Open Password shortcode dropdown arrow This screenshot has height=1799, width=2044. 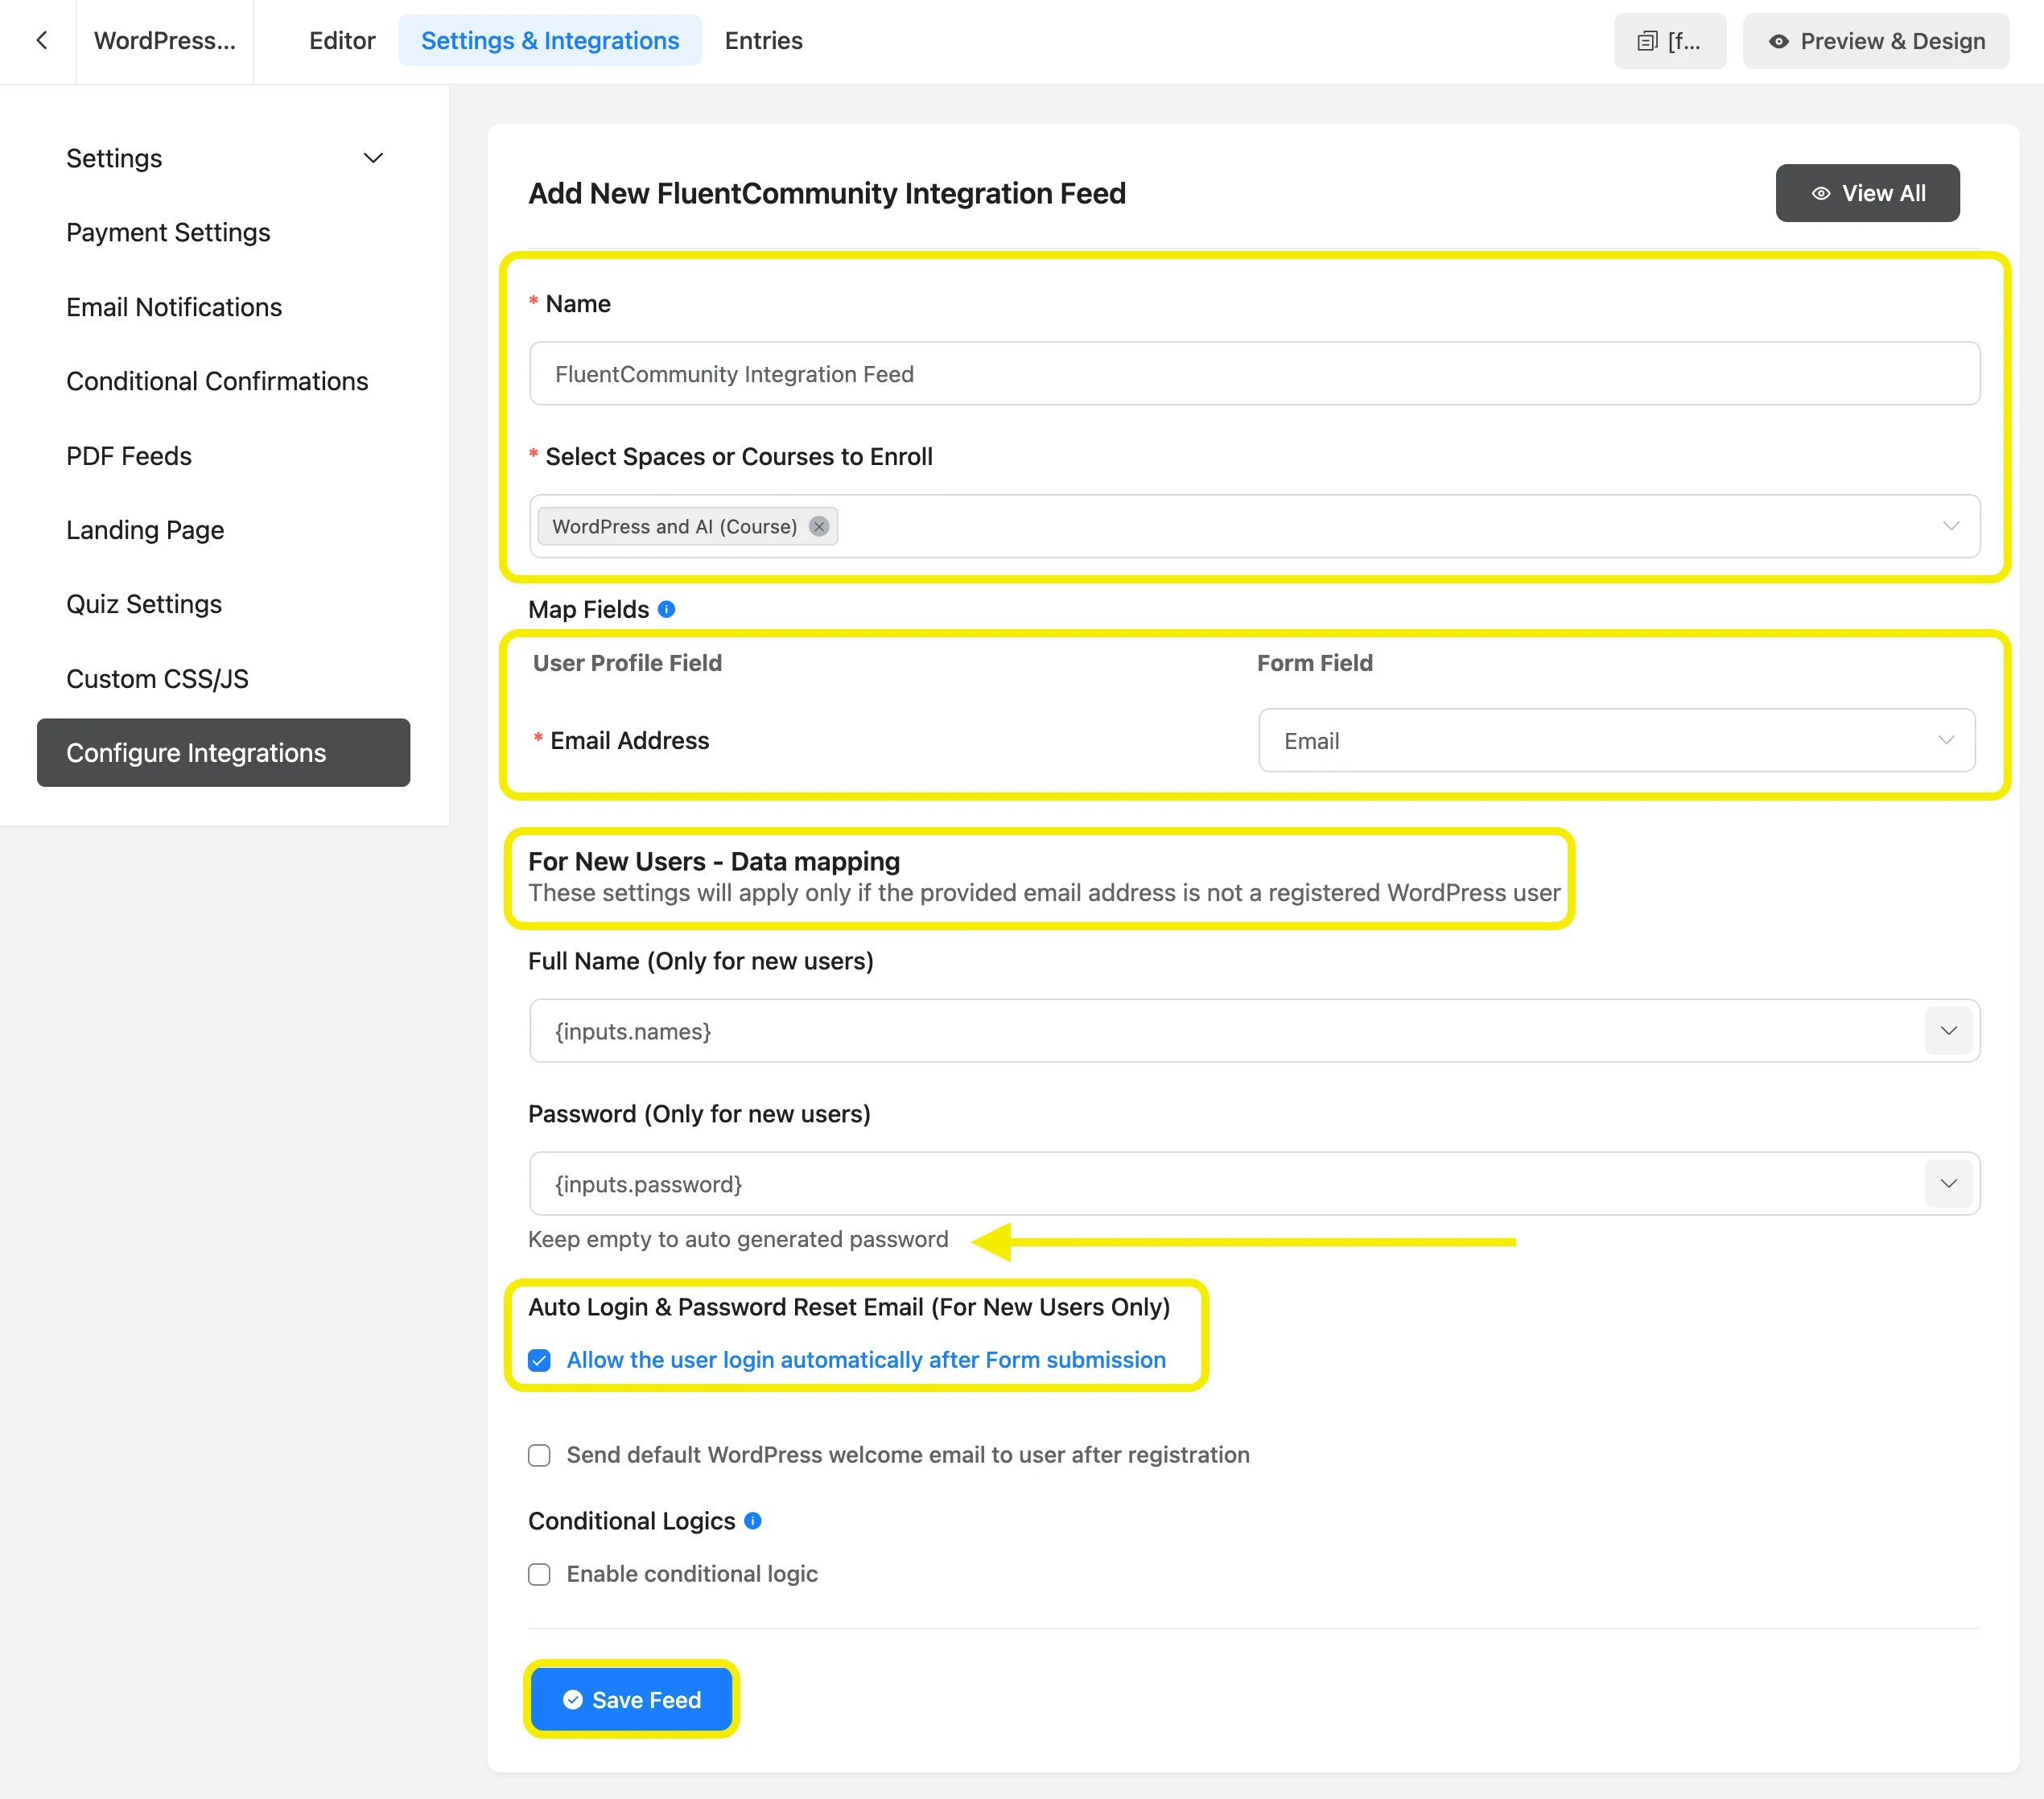point(1948,1184)
